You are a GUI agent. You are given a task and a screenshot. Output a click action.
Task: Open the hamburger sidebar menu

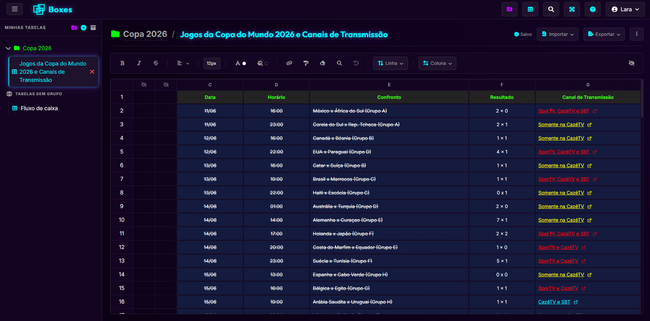click(x=15, y=9)
